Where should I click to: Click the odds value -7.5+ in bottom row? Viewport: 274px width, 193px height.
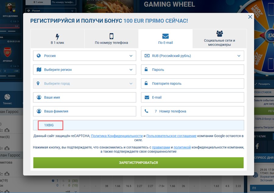coord(161,186)
